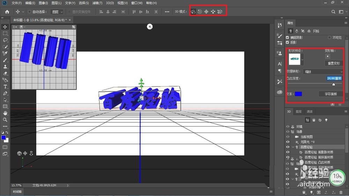Open the 3D(D) menu

click(110, 3)
